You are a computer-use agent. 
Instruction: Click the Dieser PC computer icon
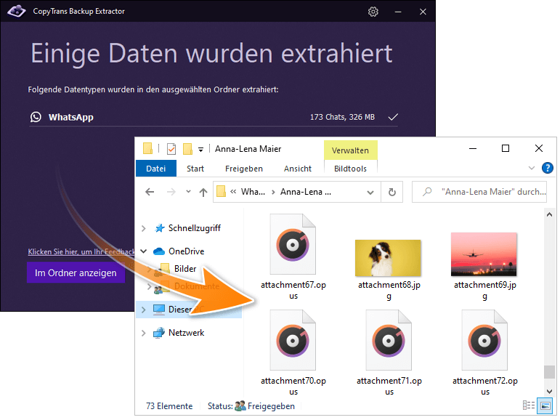[159, 310]
